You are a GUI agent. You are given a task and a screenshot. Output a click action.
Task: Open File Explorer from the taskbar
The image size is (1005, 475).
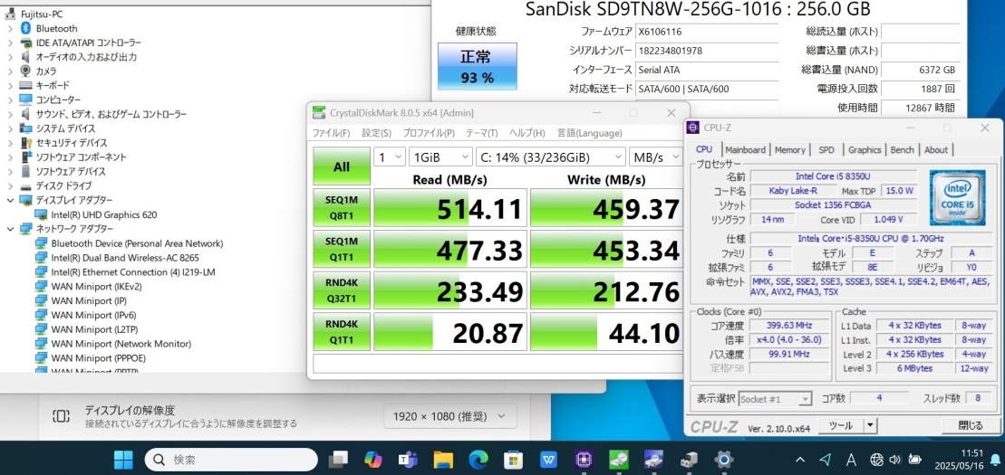point(443,459)
